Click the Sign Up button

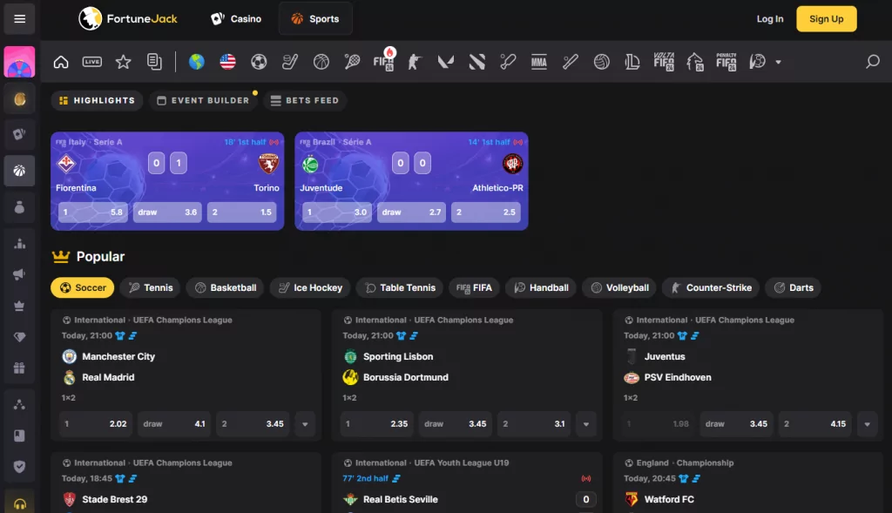pyautogui.click(x=826, y=19)
